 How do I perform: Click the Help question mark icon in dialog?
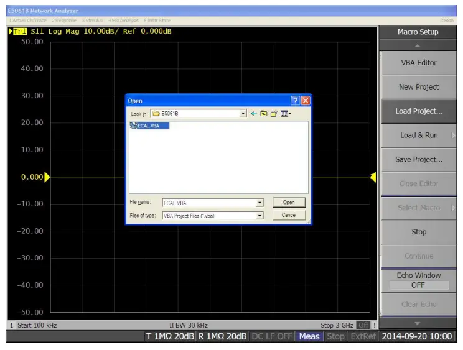(295, 101)
